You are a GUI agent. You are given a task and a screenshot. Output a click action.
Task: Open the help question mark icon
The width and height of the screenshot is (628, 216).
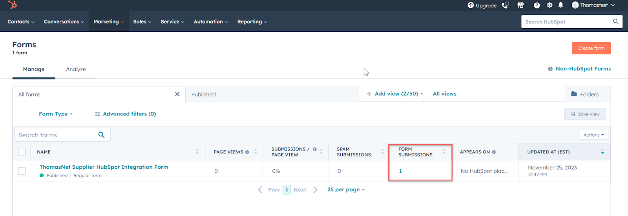[x=537, y=5]
